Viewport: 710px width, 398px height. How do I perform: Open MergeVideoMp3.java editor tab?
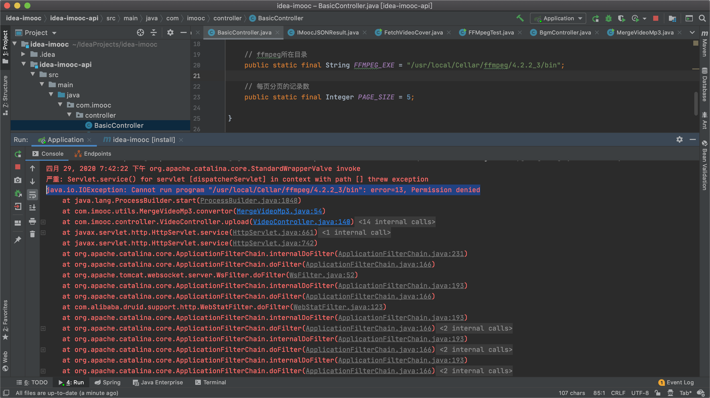point(645,32)
